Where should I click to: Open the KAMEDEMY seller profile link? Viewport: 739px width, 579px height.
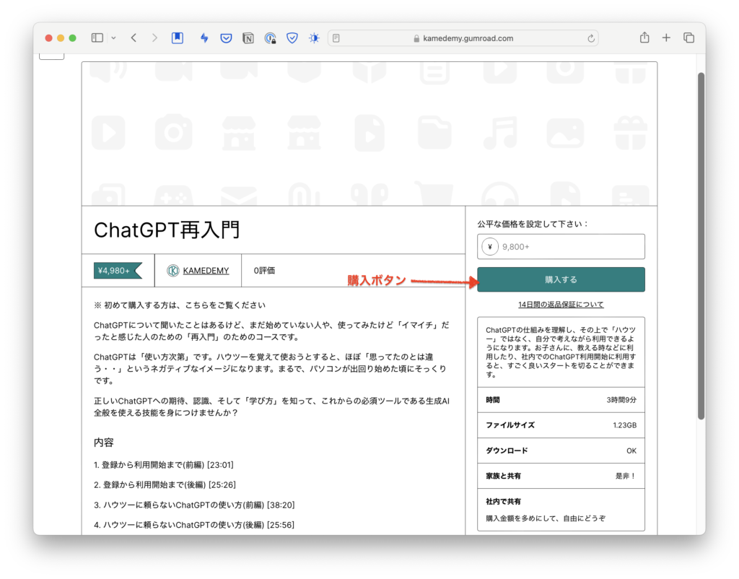coord(206,271)
